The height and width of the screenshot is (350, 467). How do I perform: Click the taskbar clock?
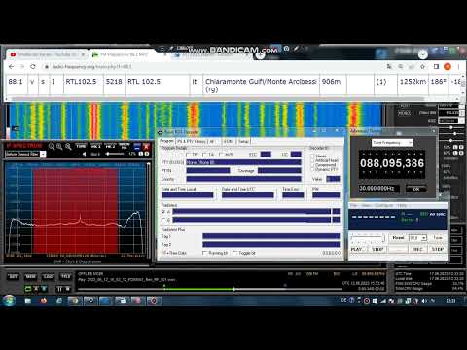pos(450,301)
